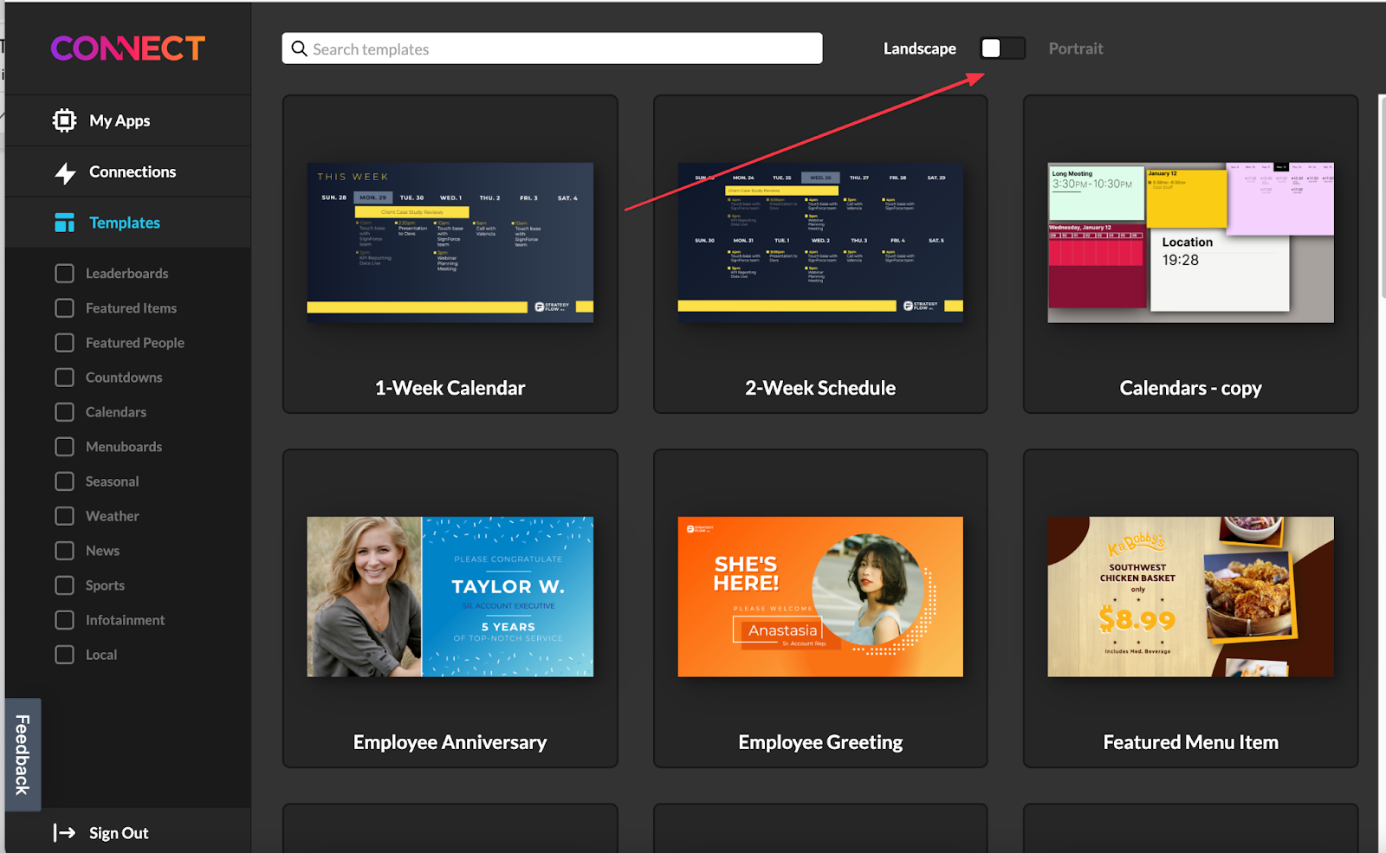This screenshot has width=1386, height=853.
Task: Check the Seasonal checkbox
Action: tap(64, 481)
